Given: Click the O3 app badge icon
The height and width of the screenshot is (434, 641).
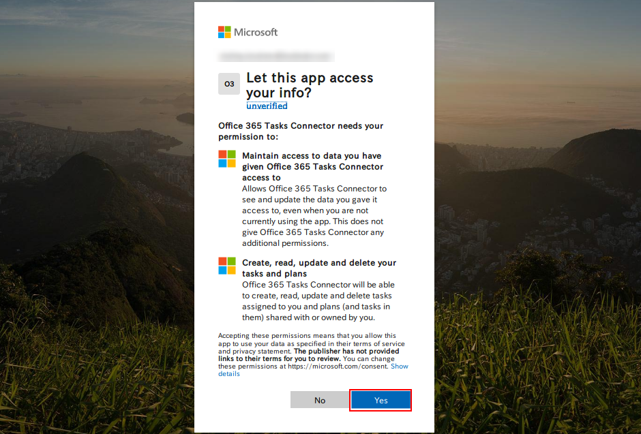Looking at the screenshot, I should (x=229, y=84).
